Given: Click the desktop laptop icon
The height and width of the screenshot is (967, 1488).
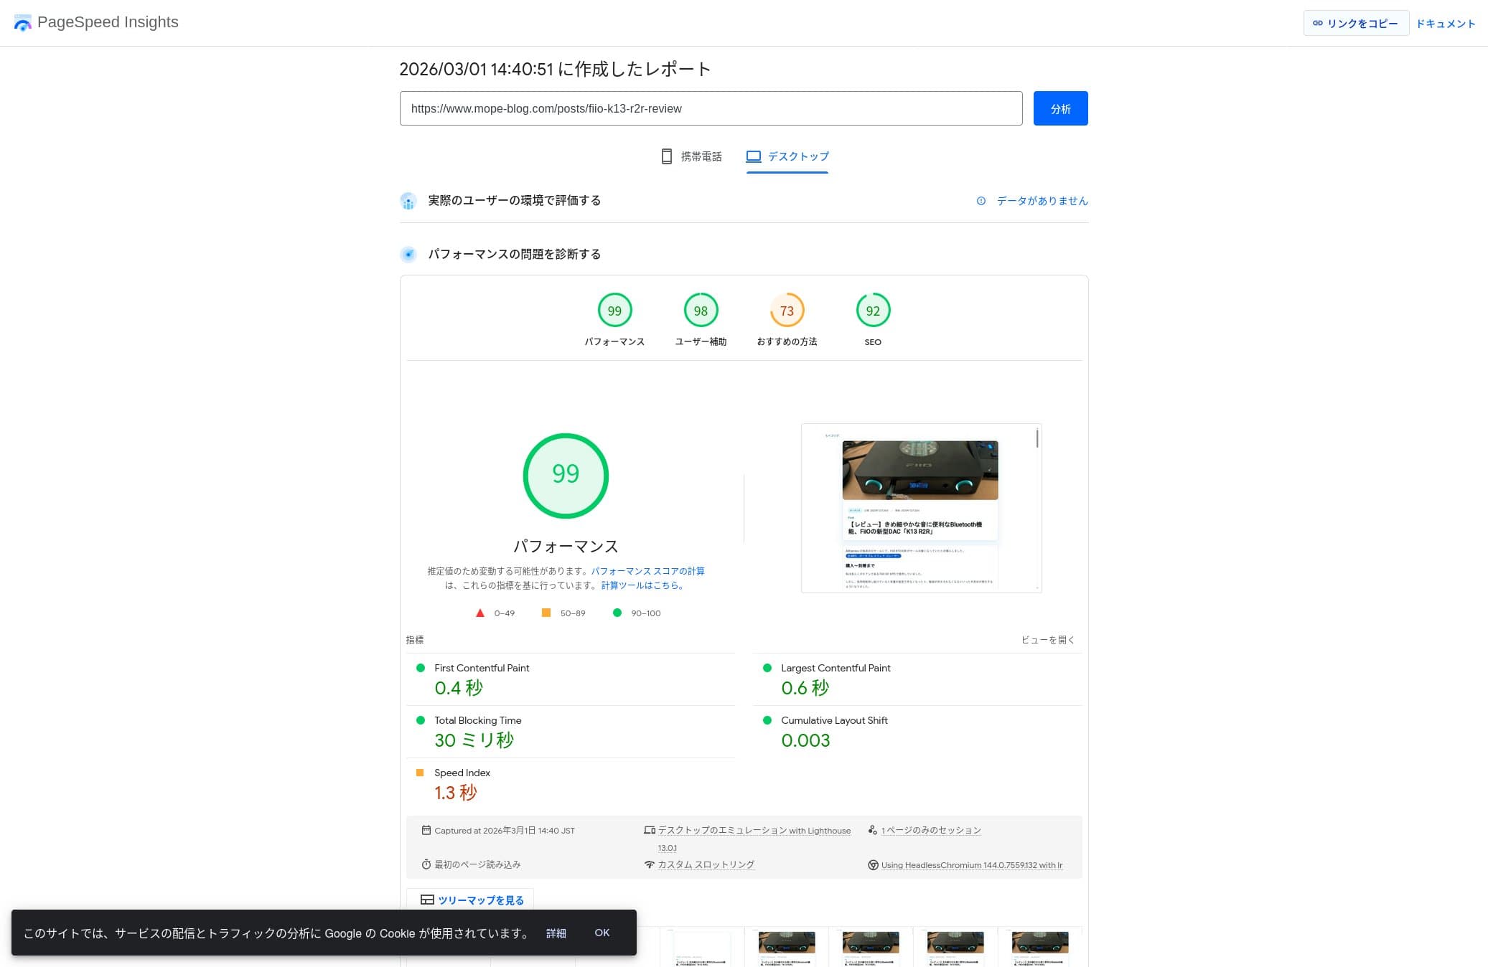Looking at the screenshot, I should 753,156.
